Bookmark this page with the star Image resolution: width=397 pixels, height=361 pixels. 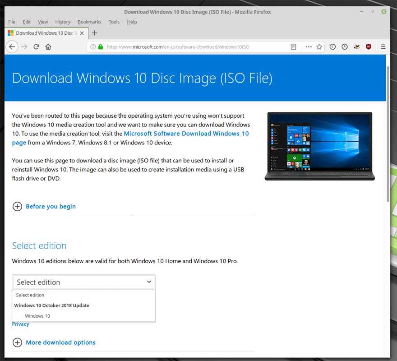319,46
